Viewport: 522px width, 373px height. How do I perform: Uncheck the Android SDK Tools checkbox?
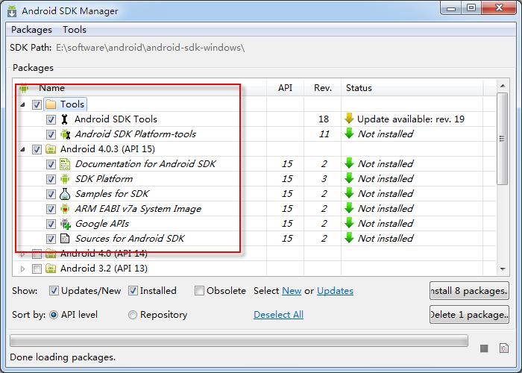[51, 119]
